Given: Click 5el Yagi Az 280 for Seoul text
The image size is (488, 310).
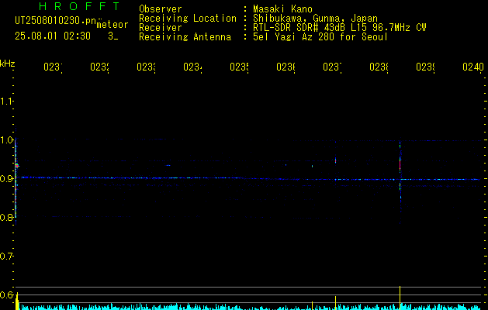Looking at the screenshot, I should [320, 37].
